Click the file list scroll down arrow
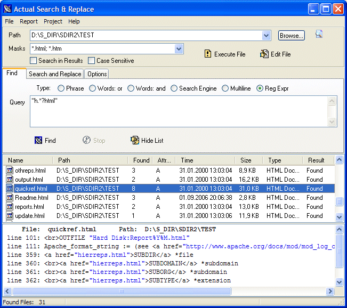 [339, 217]
